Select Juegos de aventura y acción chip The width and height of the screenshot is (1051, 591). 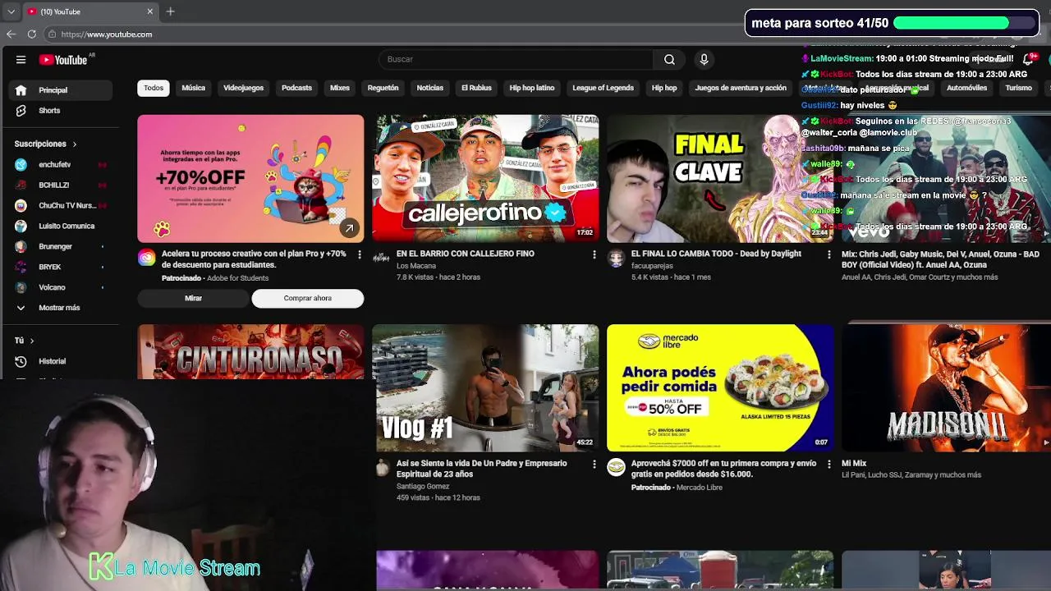741,88
